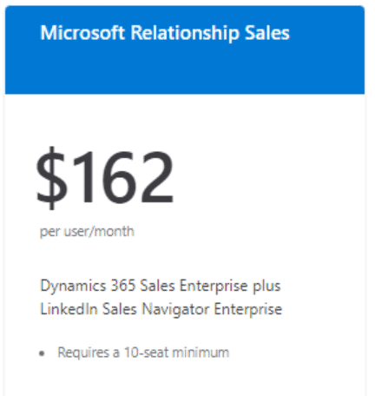Image resolution: width=375 pixels, height=409 pixels.
Task: Click the bullet dot before Requires
Action: click(x=42, y=353)
